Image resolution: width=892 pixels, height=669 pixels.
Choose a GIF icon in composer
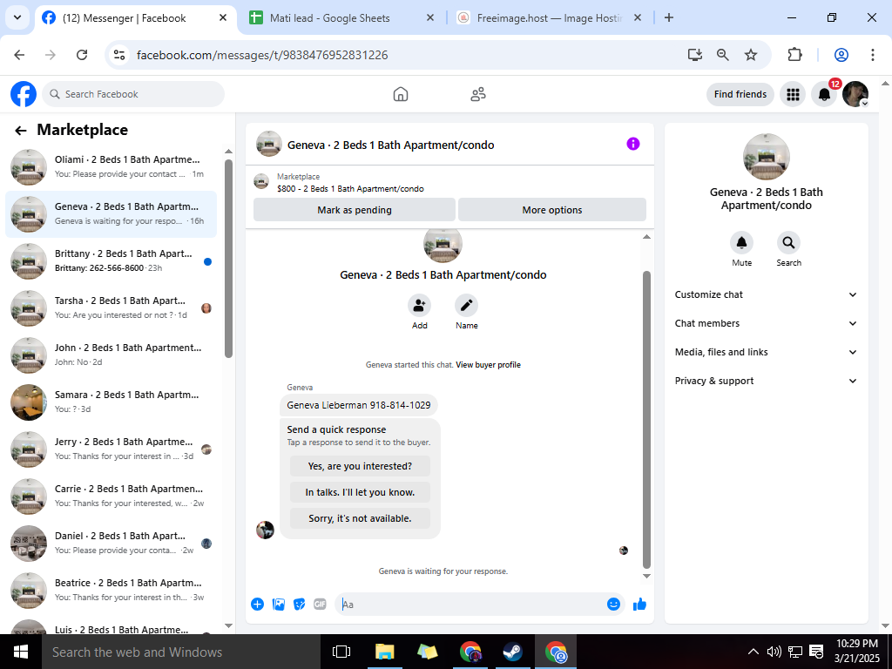tap(321, 605)
